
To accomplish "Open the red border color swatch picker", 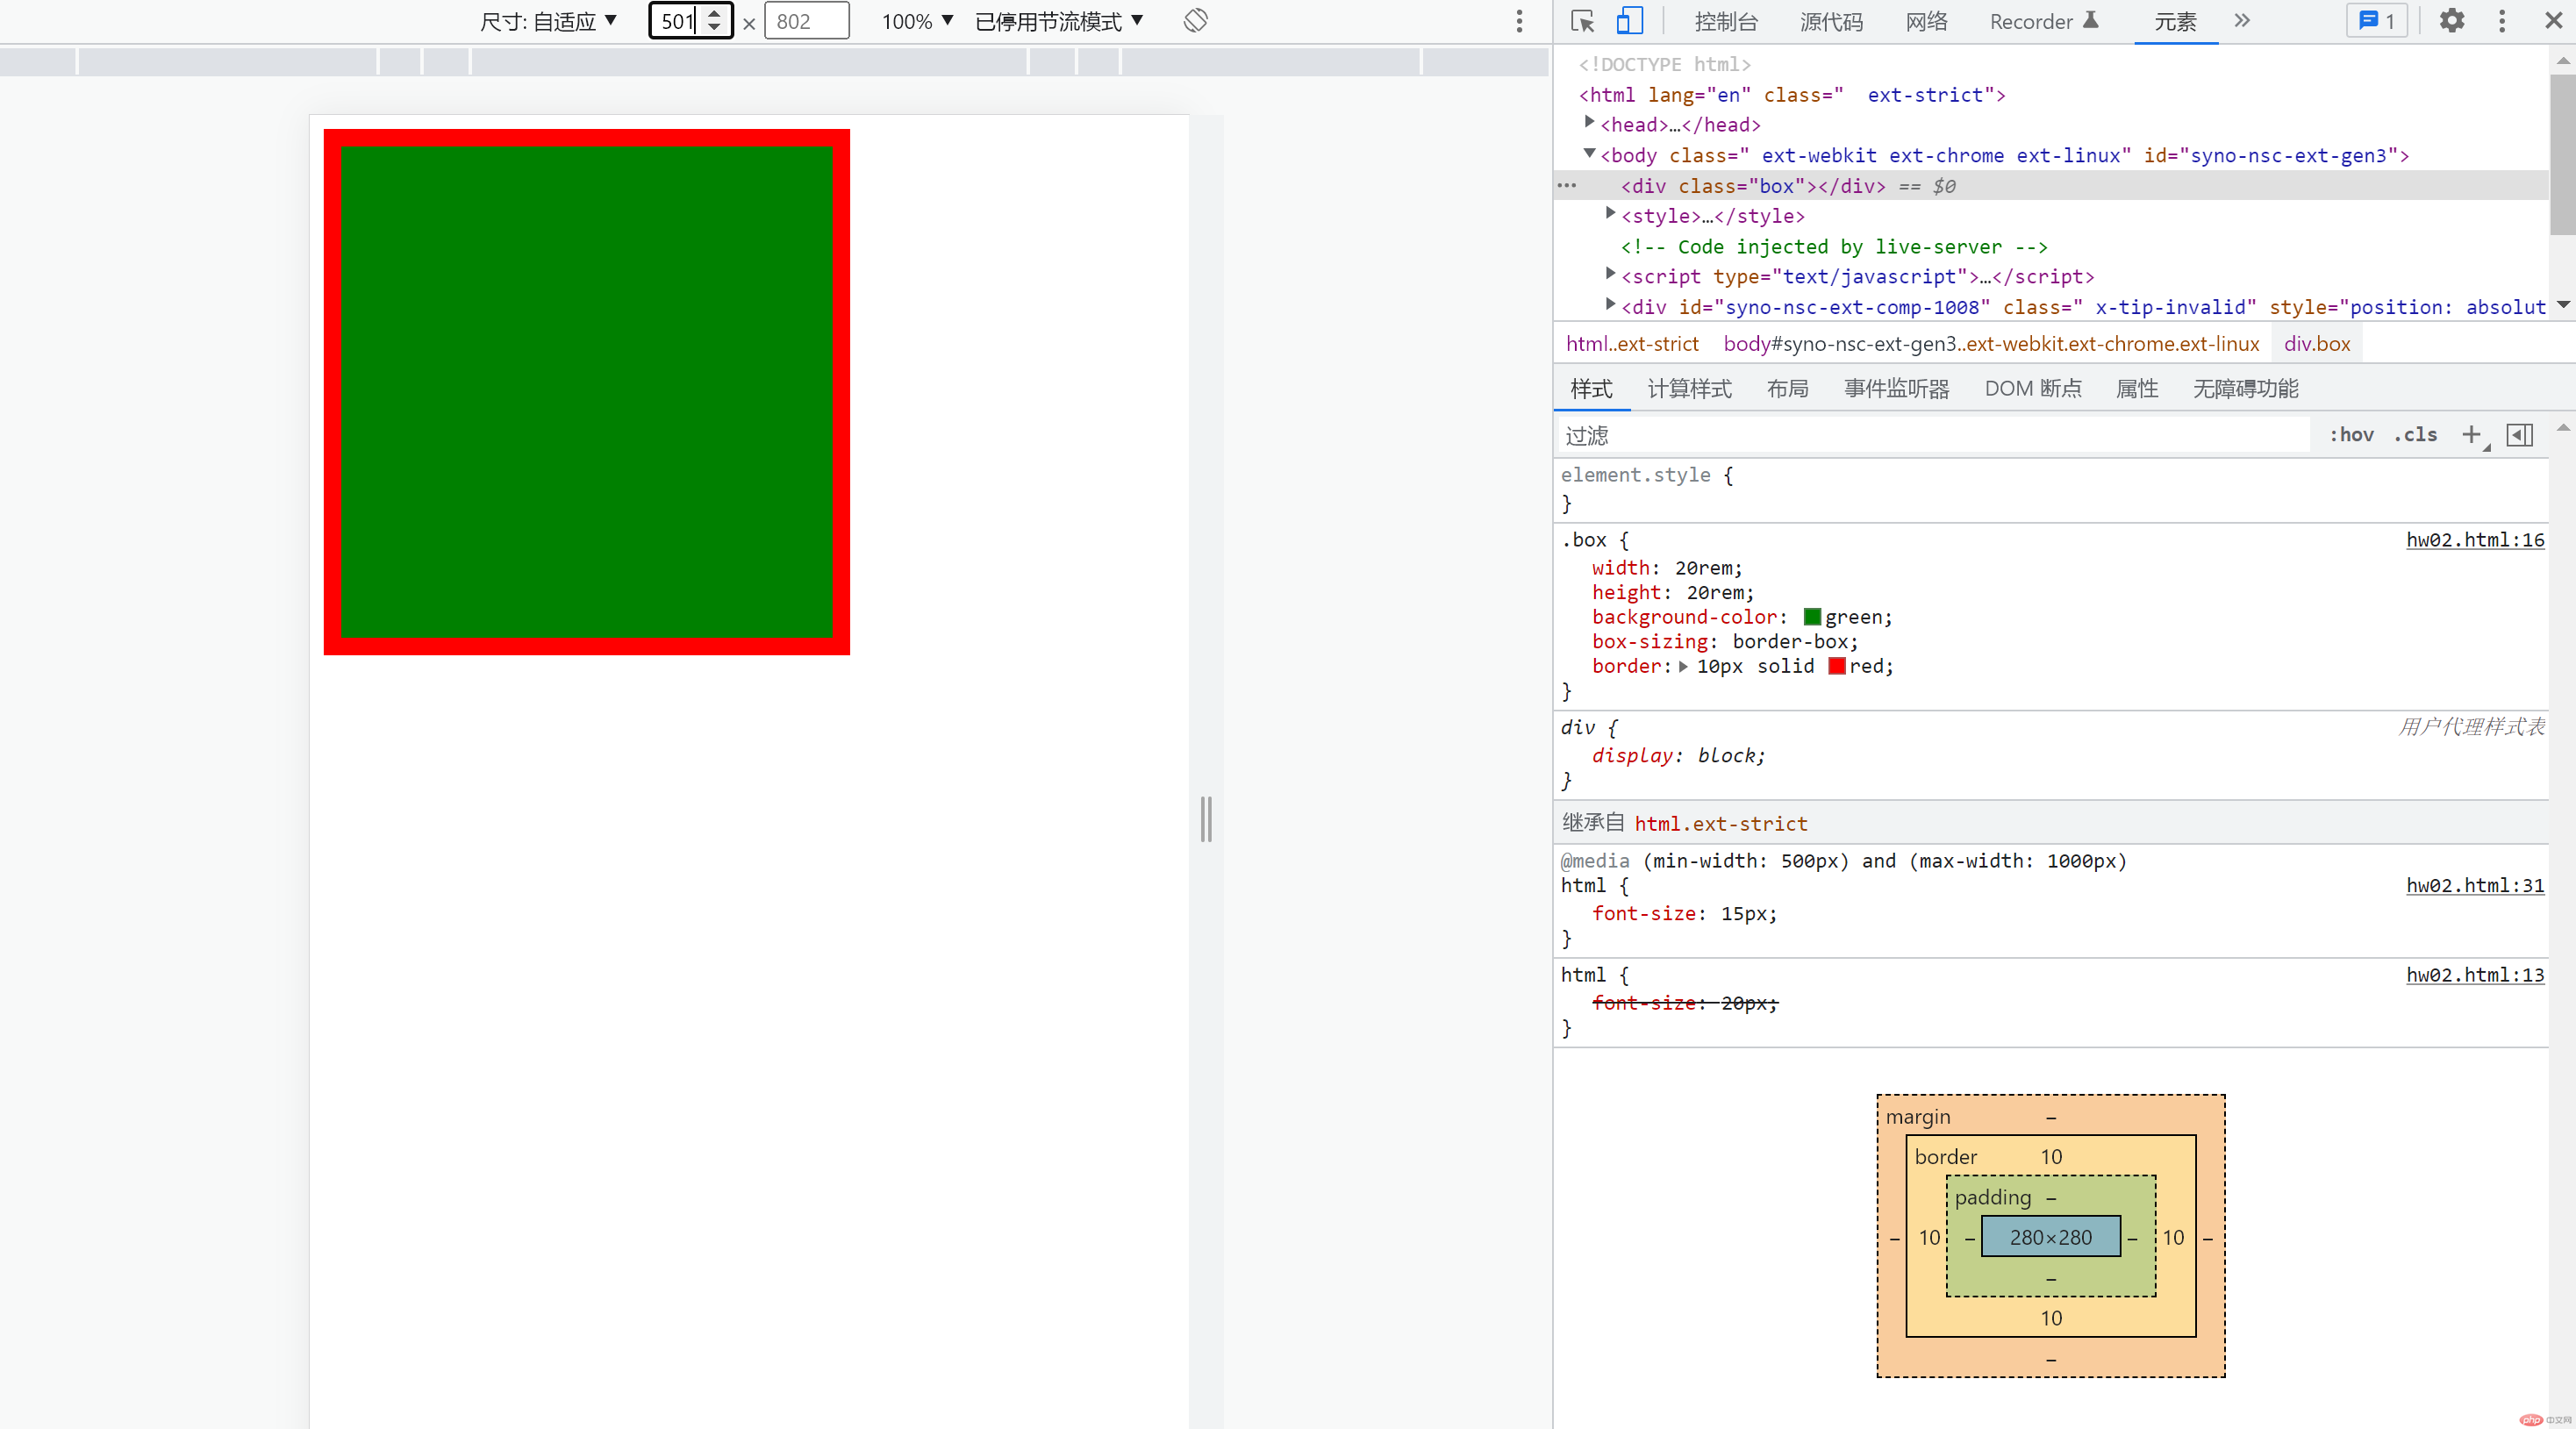I will tap(1837, 666).
